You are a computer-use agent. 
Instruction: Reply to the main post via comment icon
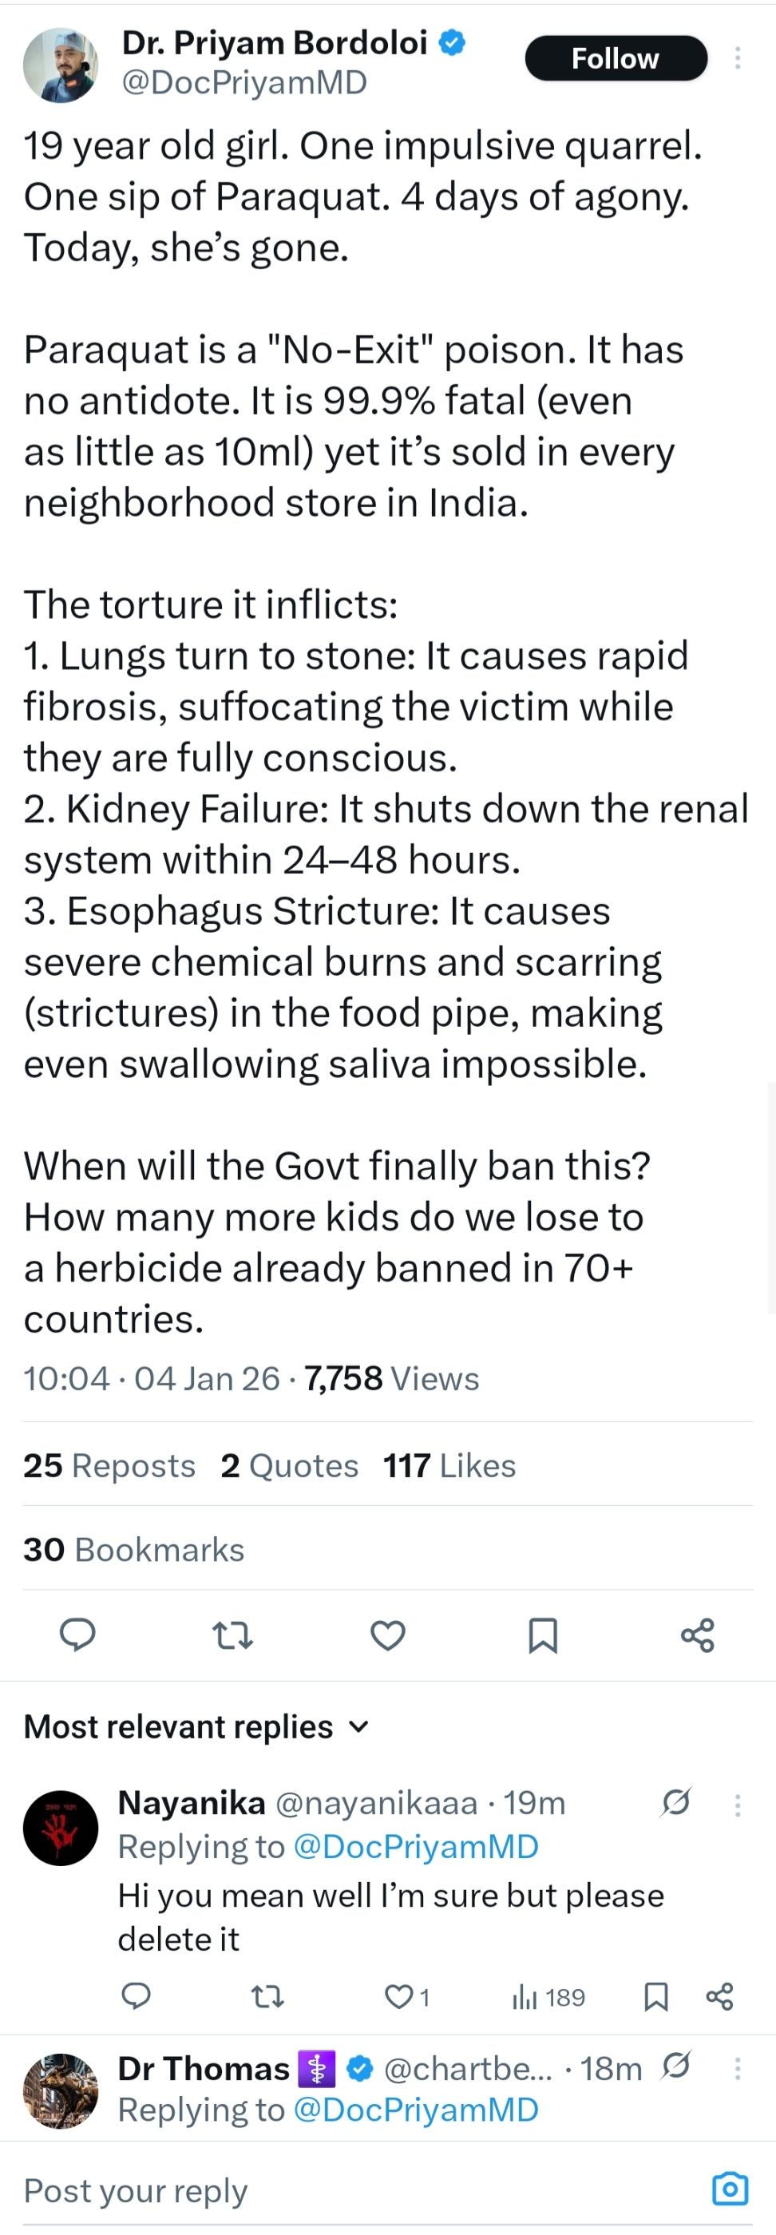tap(77, 1635)
